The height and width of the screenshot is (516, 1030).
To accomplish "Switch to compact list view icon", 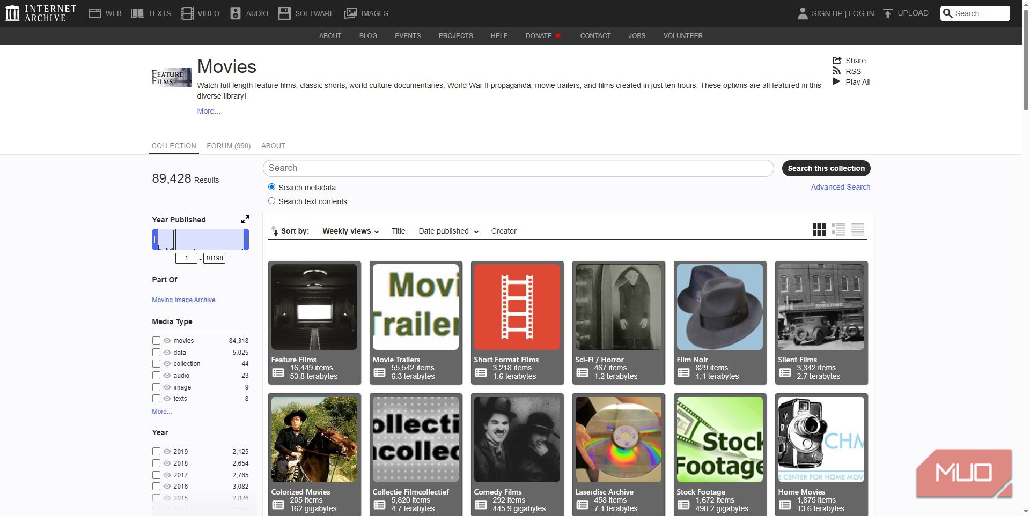I will pos(858,230).
